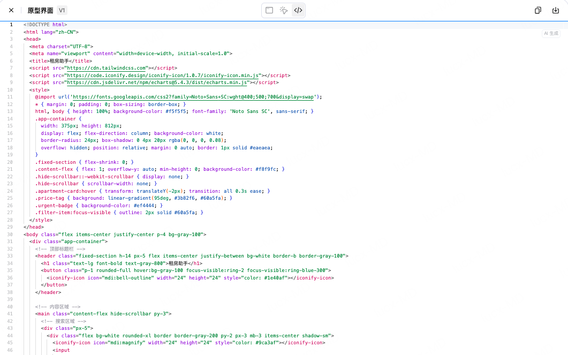Click the meta charset="UTF-8" line
The image size is (568, 355).
click(x=61, y=47)
